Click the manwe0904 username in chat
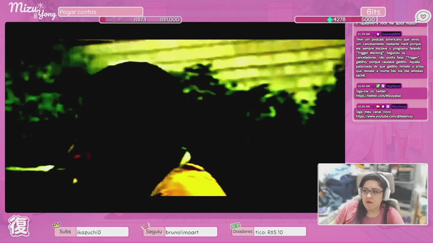Screen dimensions: 433x243 point(391,34)
